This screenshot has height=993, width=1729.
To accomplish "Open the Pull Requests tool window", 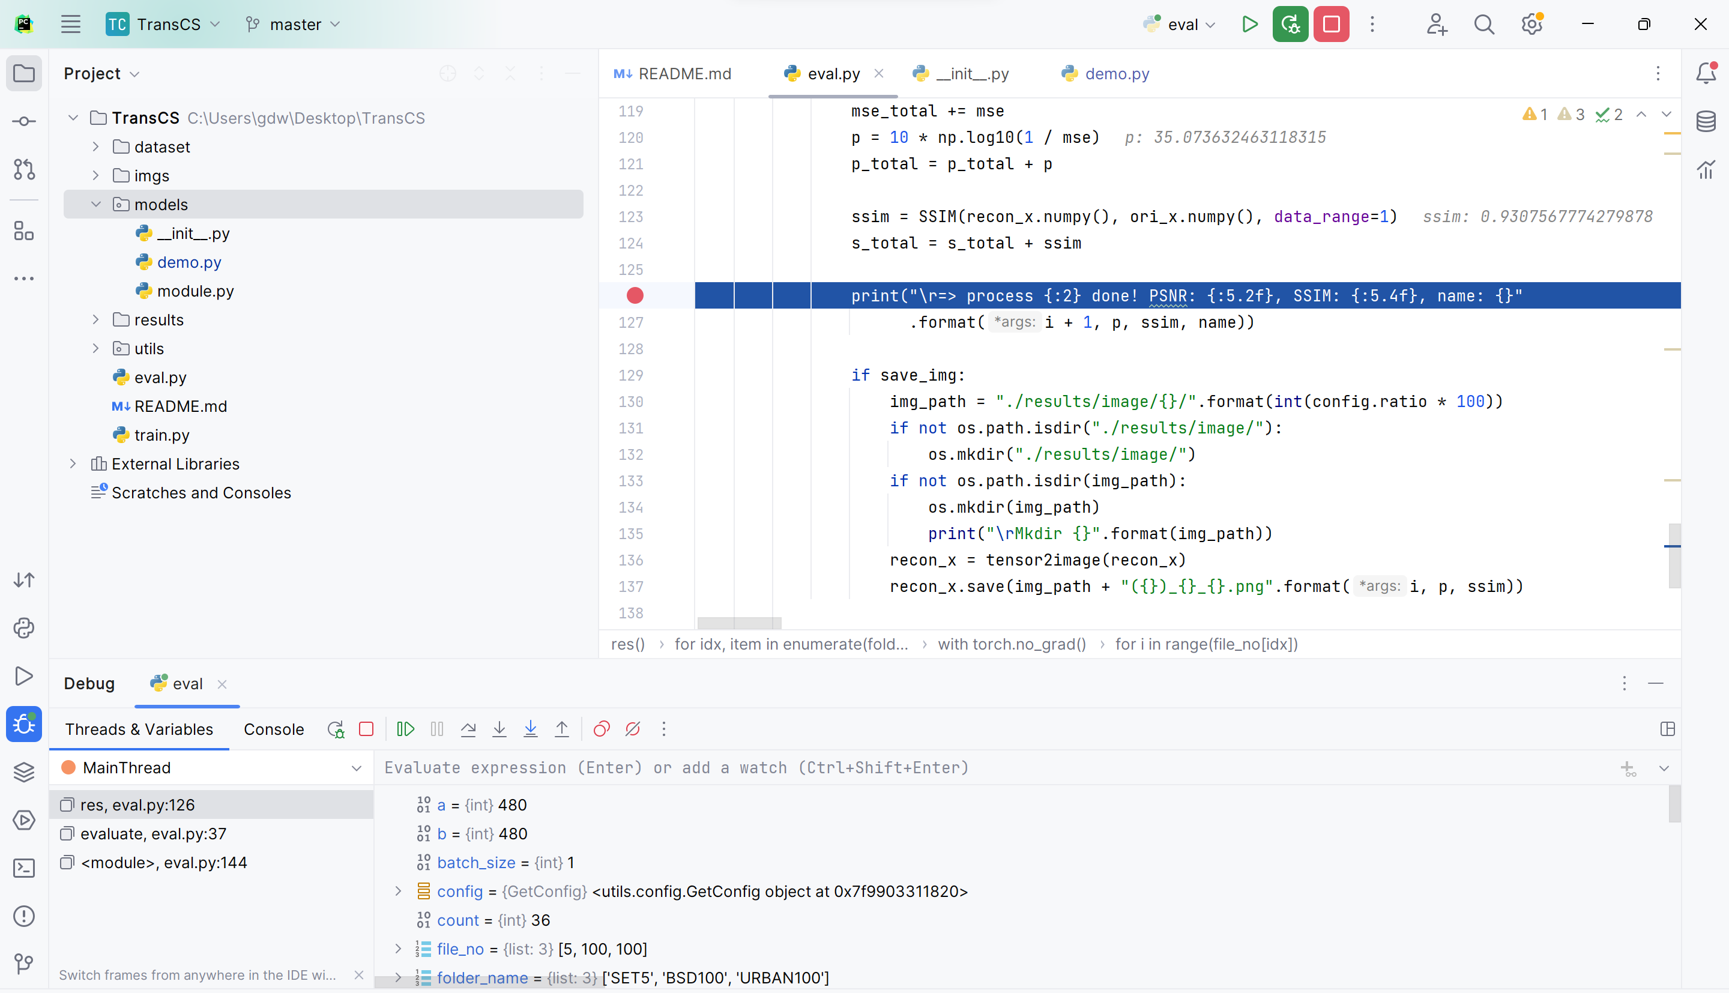I will [x=24, y=169].
